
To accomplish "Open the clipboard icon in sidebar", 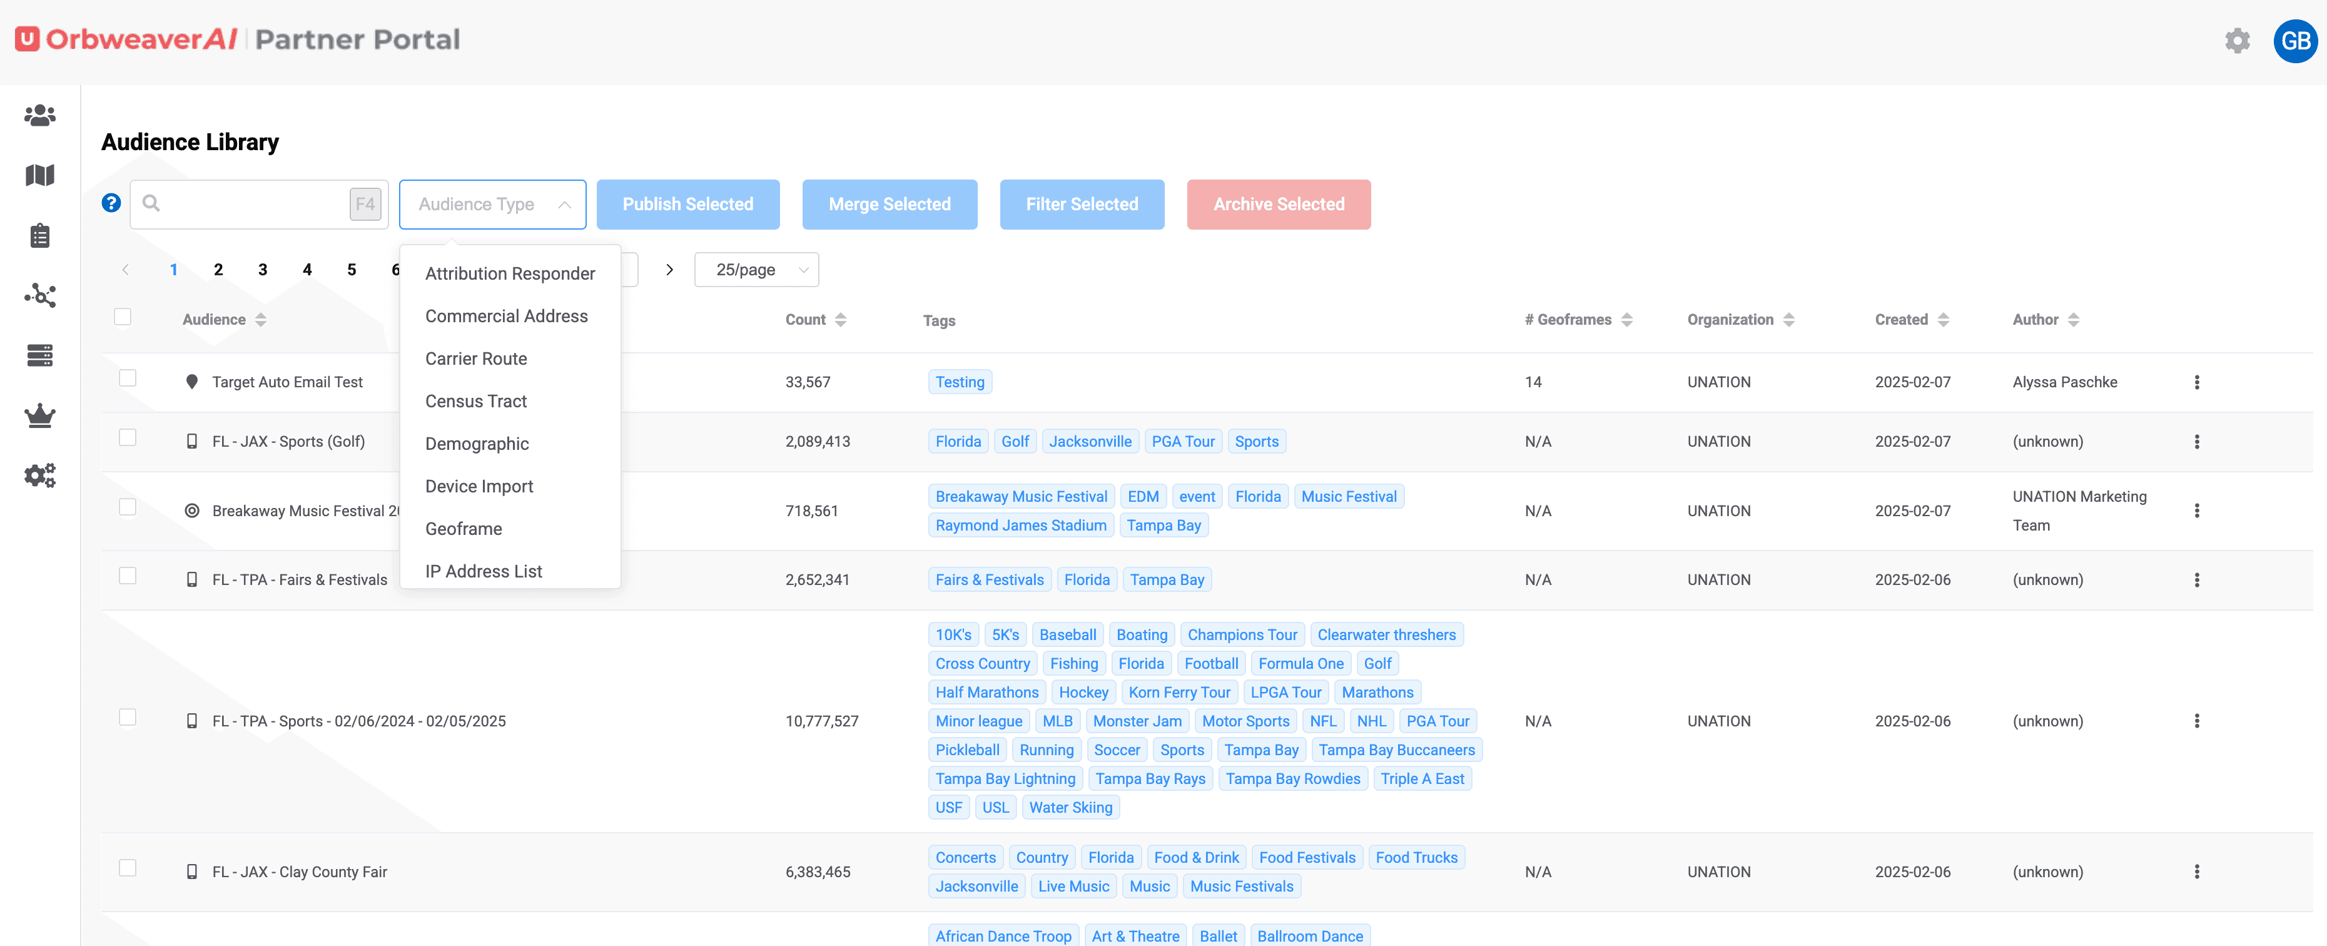I will pos(40,236).
